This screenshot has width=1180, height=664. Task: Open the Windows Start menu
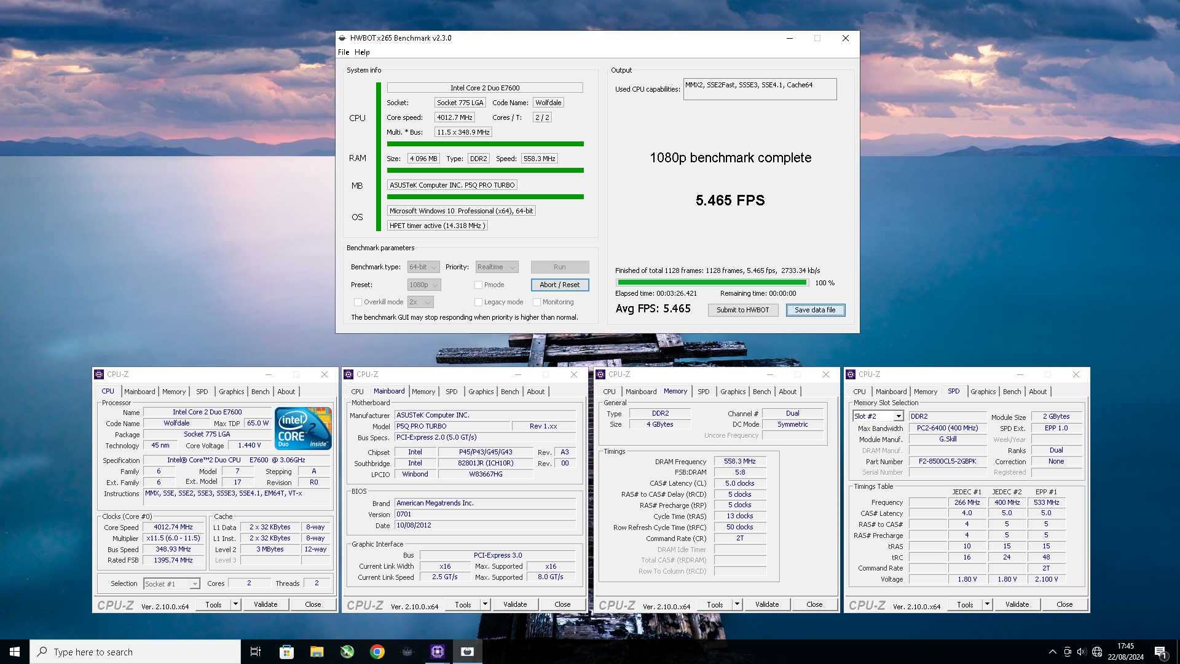(15, 652)
